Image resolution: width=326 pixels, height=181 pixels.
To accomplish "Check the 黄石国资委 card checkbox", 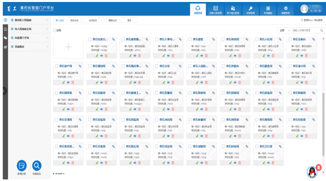I will (56, 93).
